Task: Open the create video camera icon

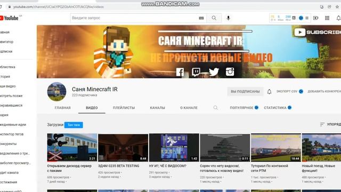Action: (315, 18)
